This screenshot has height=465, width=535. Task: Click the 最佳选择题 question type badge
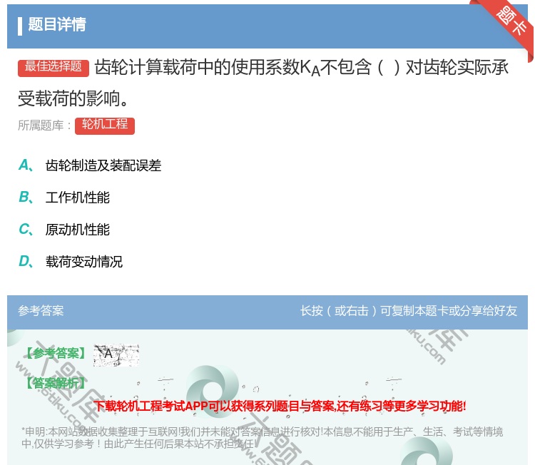[53, 67]
